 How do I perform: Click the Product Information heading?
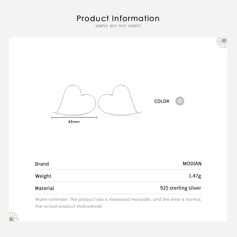[118, 18]
